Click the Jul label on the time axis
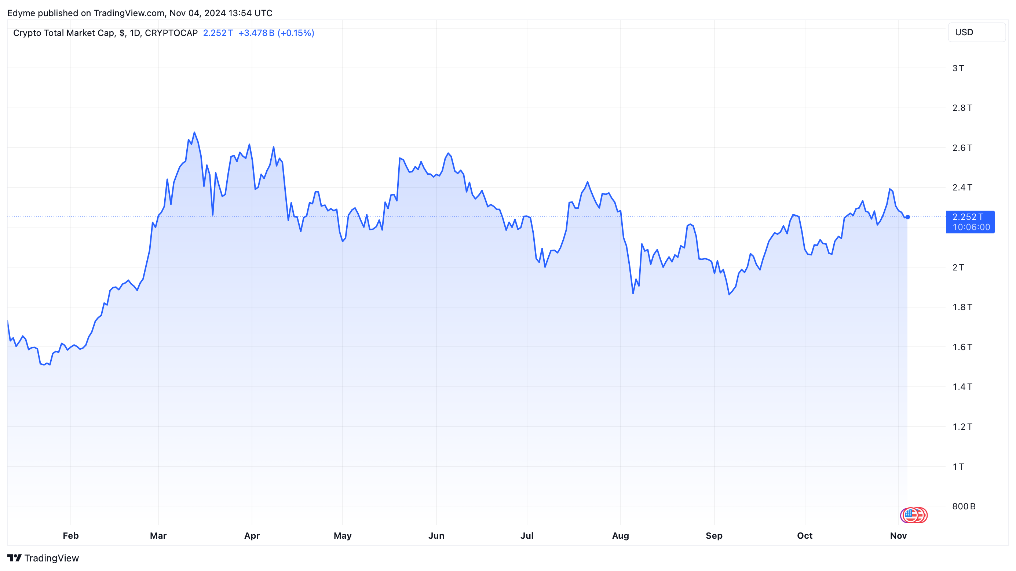Image resolution: width=1016 pixels, height=571 pixels. pos(527,536)
